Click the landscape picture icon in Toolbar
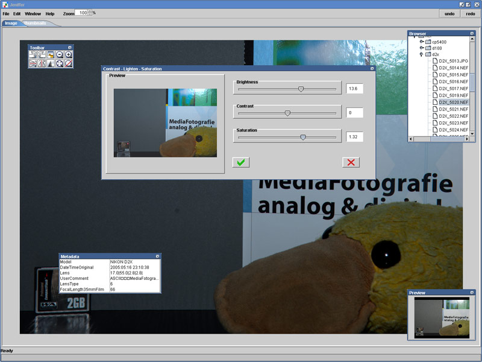482x362 pixels. click(x=51, y=55)
